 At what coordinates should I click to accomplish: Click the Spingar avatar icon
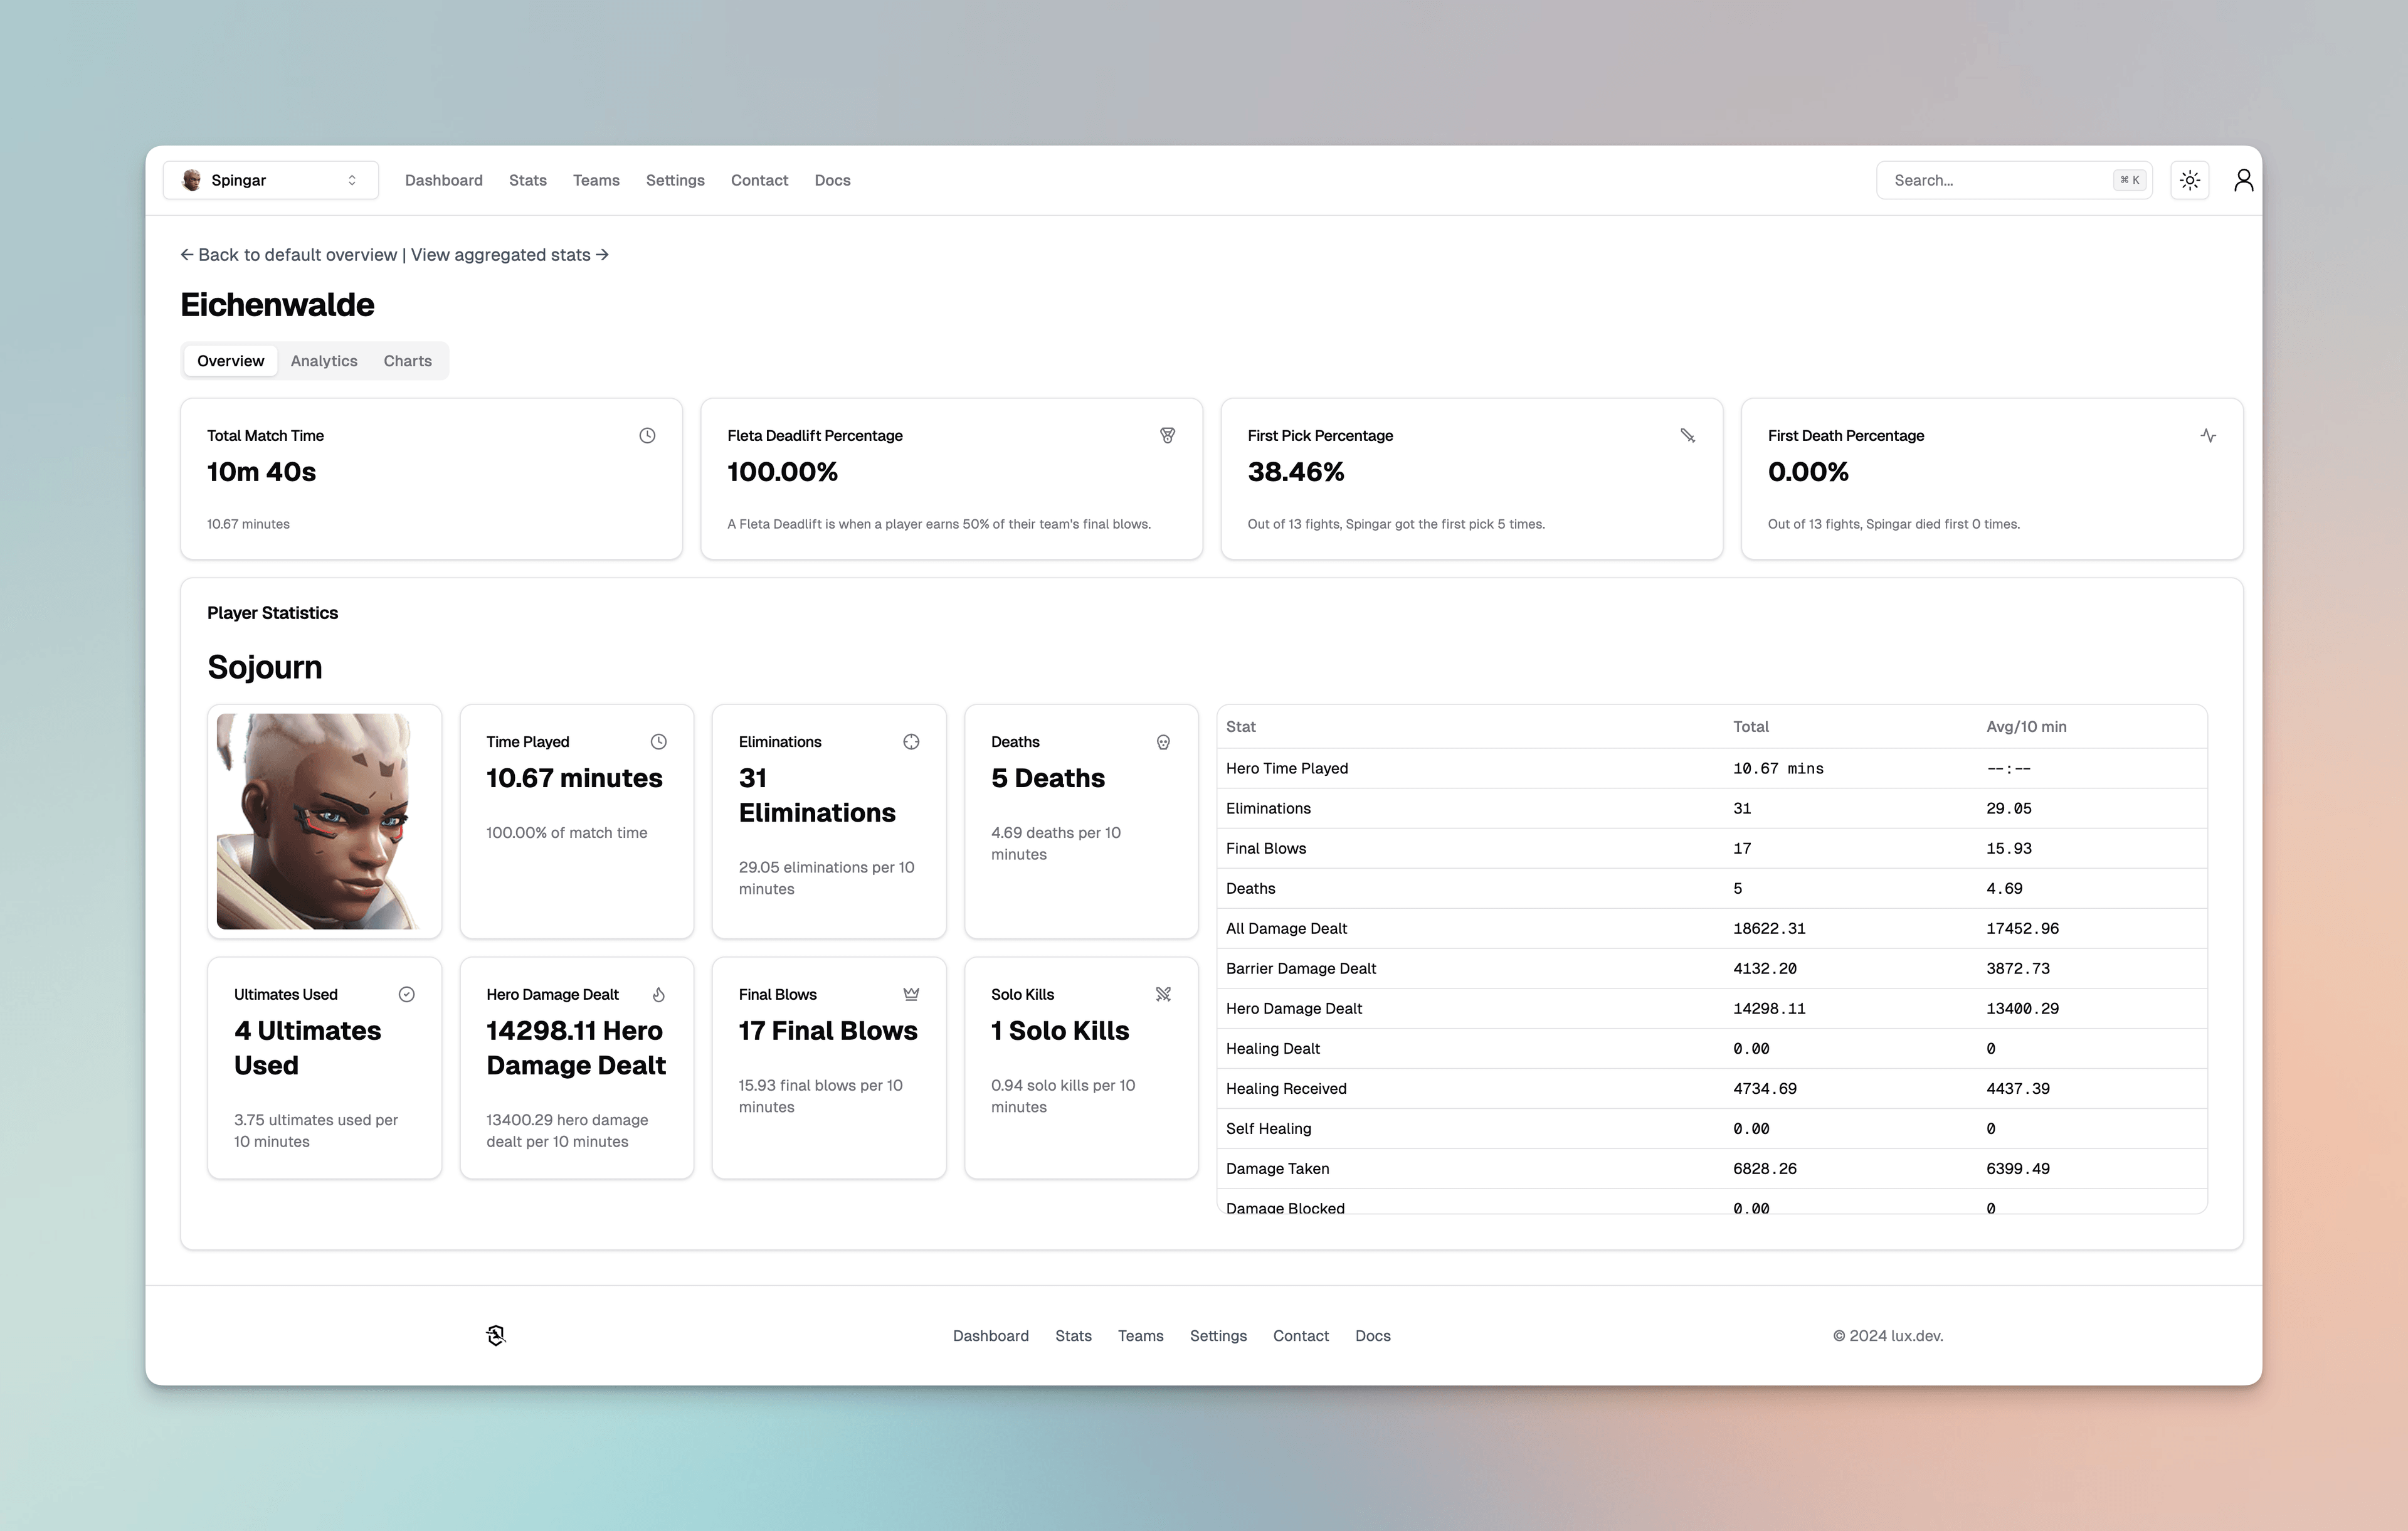click(191, 180)
